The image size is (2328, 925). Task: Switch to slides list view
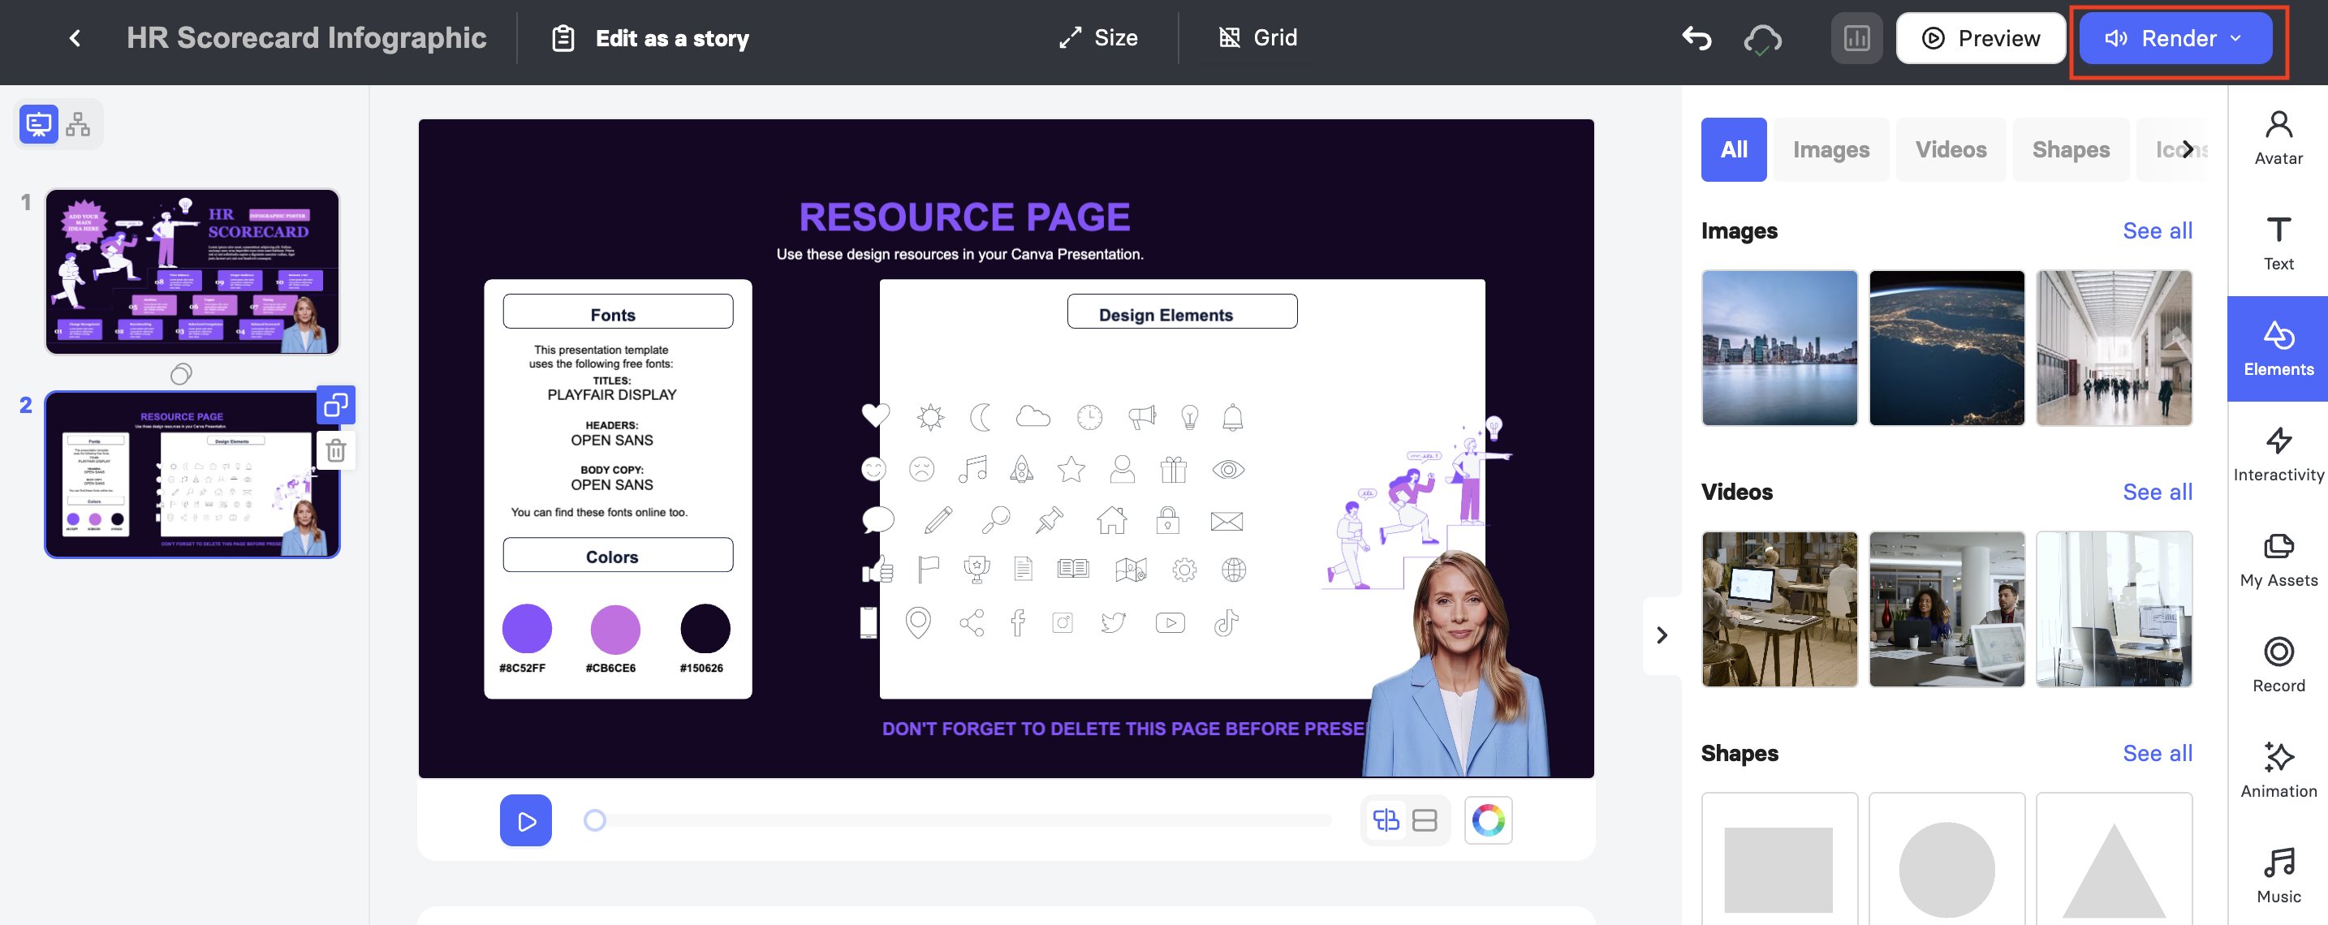pyautogui.click(x=39, y=124)
